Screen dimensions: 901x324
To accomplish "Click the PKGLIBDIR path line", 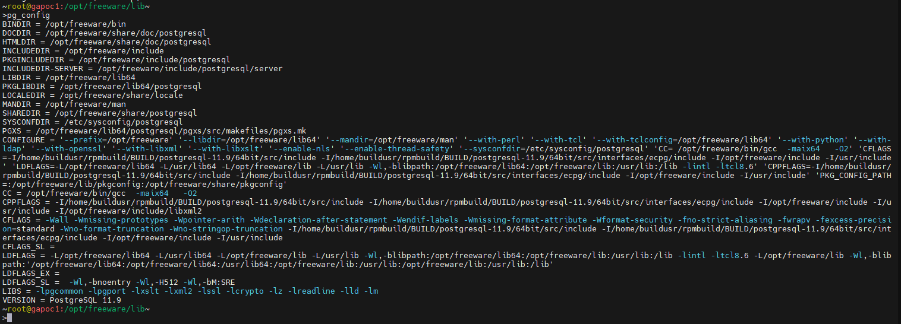I will (102, 86).
